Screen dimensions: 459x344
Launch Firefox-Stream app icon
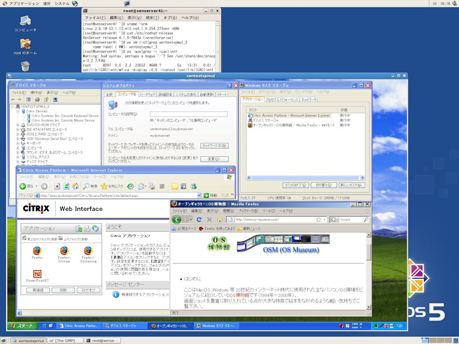point(64,251)
